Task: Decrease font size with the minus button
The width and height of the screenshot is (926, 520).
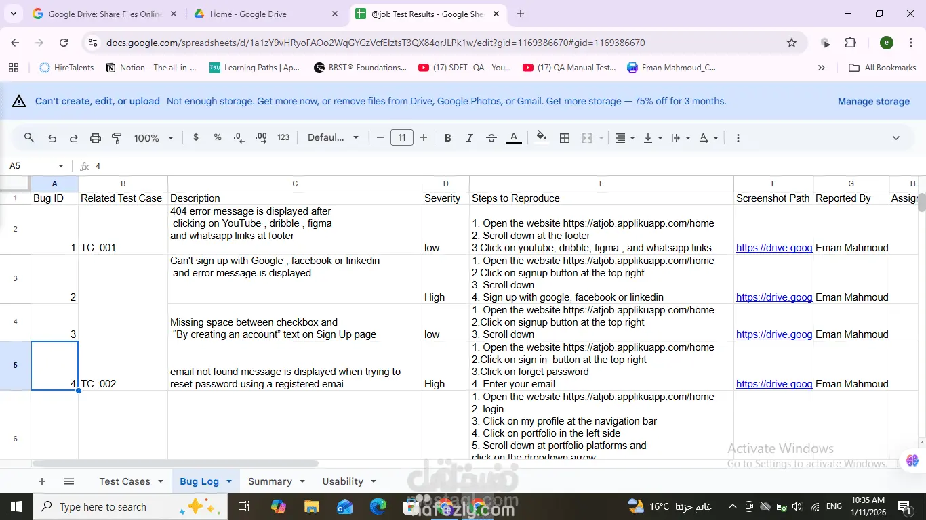Action: click(380, 137)
